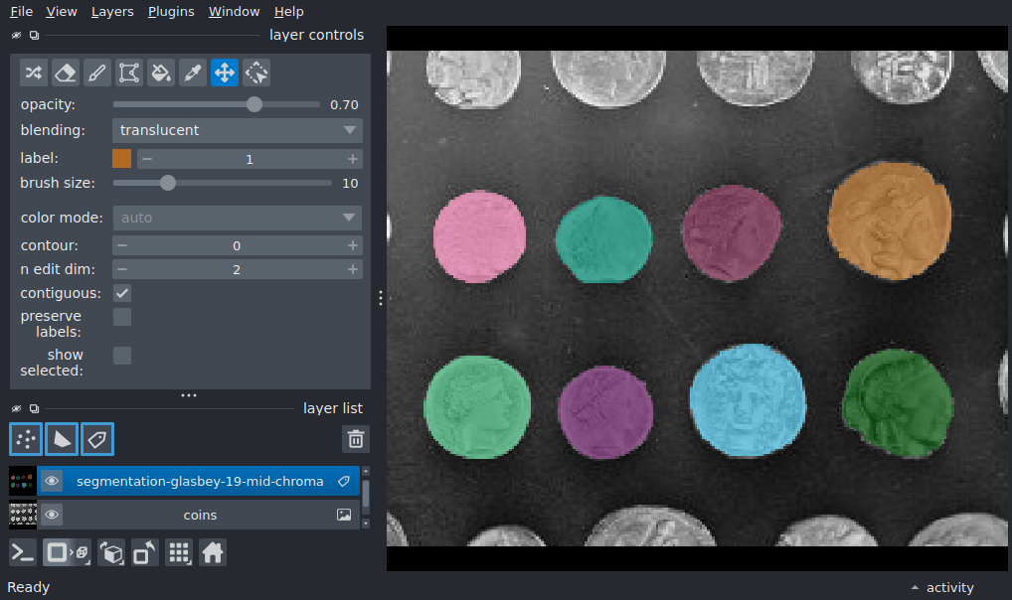Image resolution: width=1012 pixels, height=600 pixels.
Task: Click the labels type icon on segmentation layer
Action: tap(344, 481)
